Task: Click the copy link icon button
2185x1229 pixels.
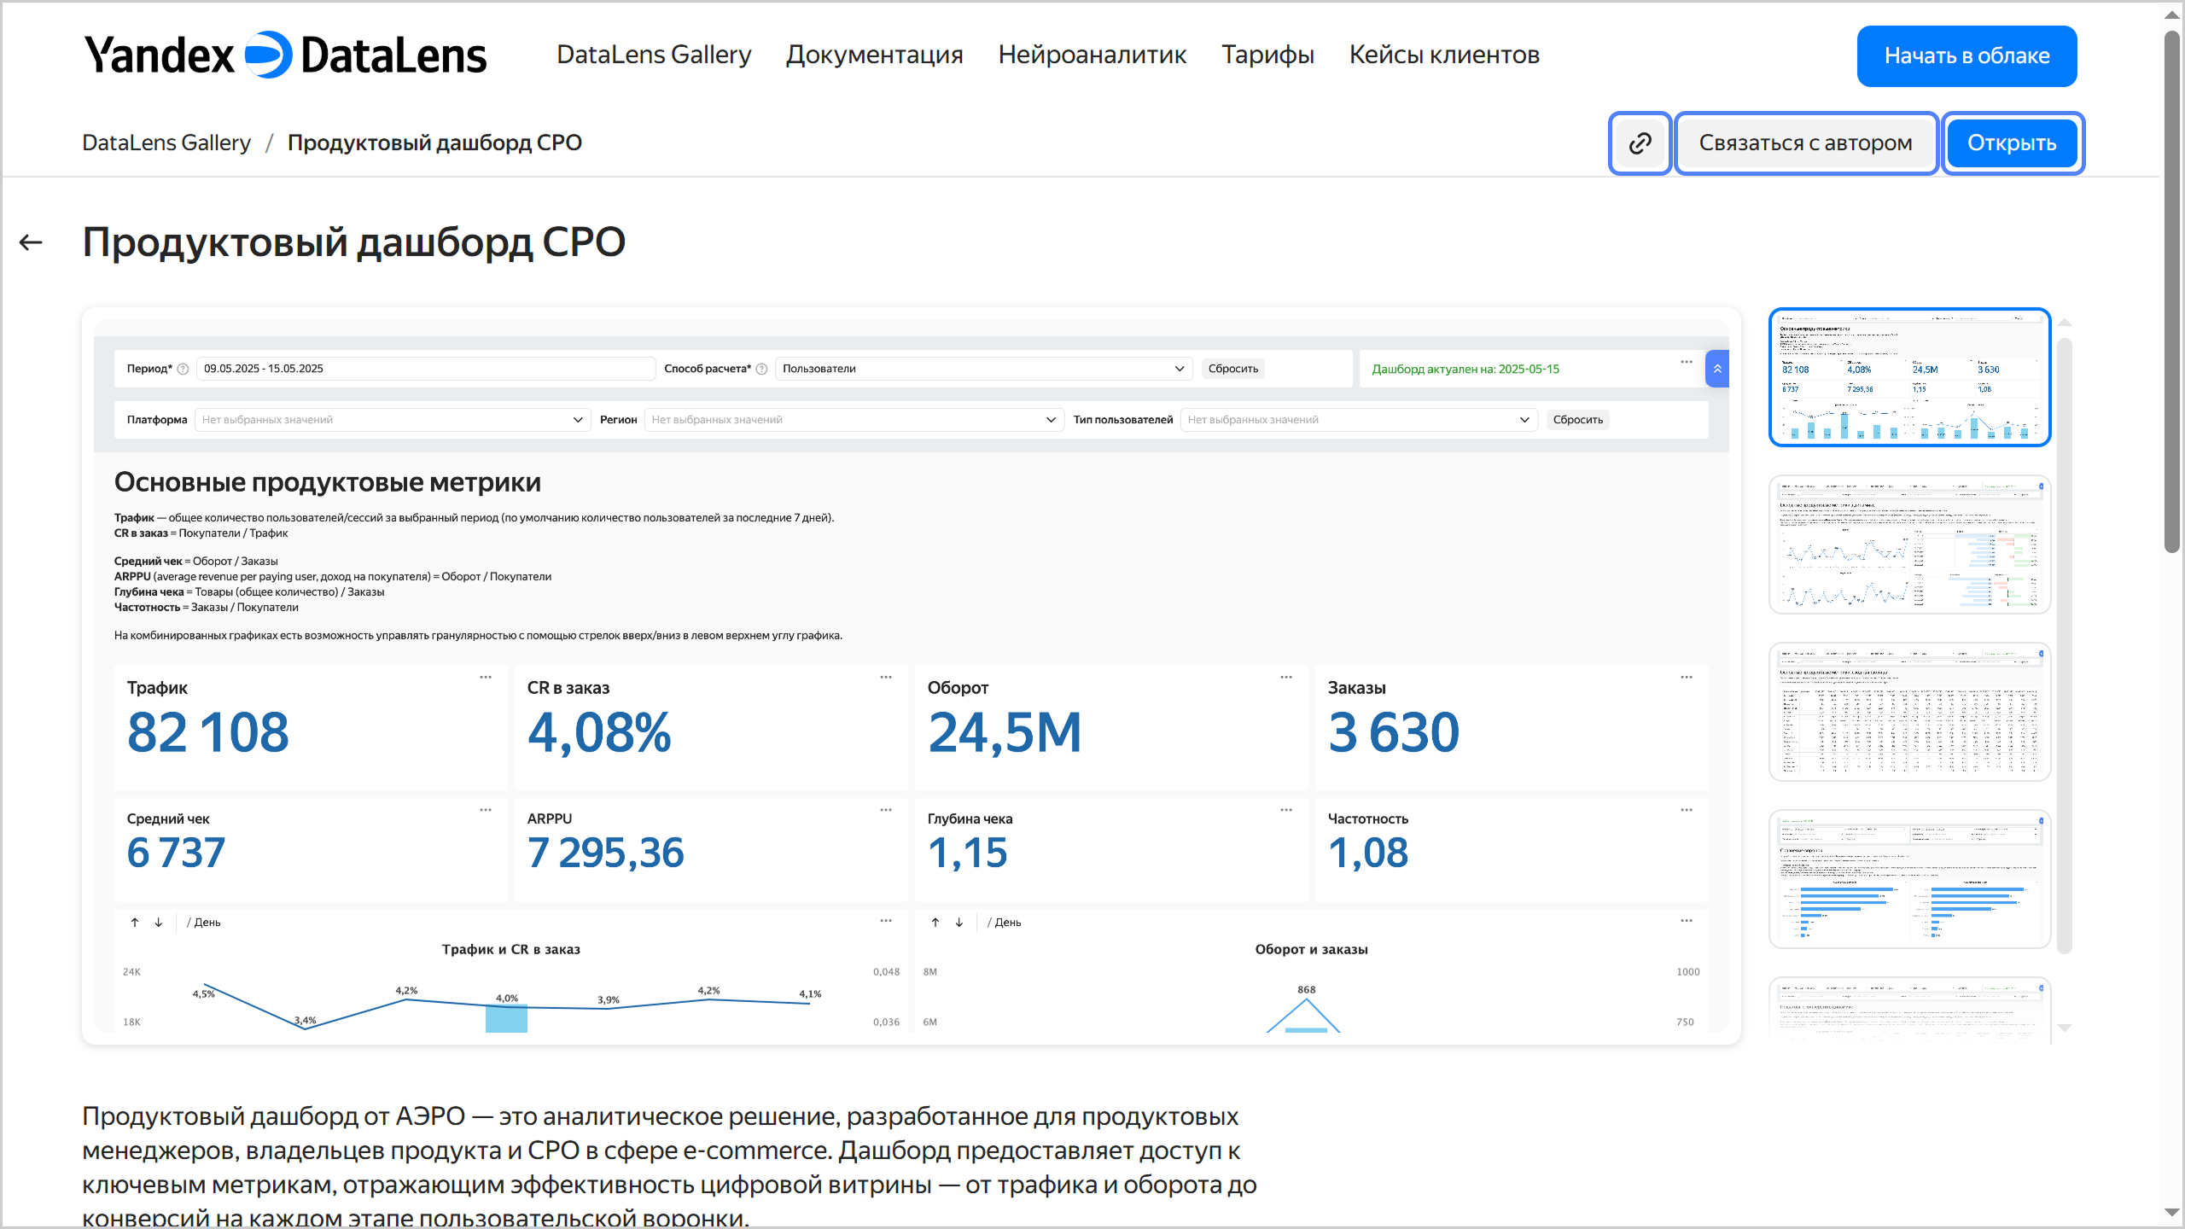Action: click(1640, 143)
